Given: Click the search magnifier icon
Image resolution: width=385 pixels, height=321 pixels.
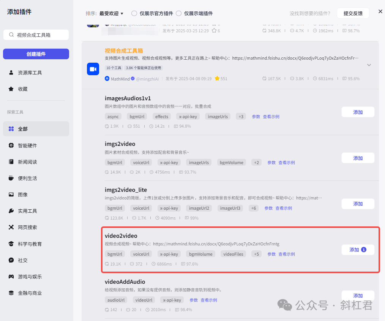Looking at the screenshot, I should (11, 35).
